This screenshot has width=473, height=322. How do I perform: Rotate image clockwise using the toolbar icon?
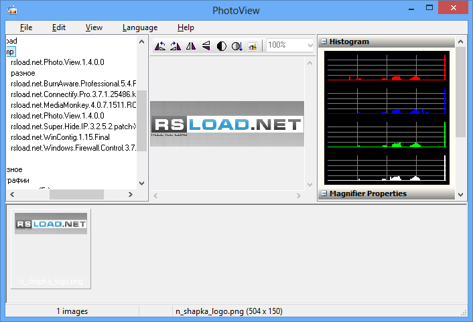coord(176,46)
